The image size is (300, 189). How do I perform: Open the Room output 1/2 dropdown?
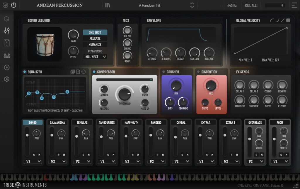(281, 161)
